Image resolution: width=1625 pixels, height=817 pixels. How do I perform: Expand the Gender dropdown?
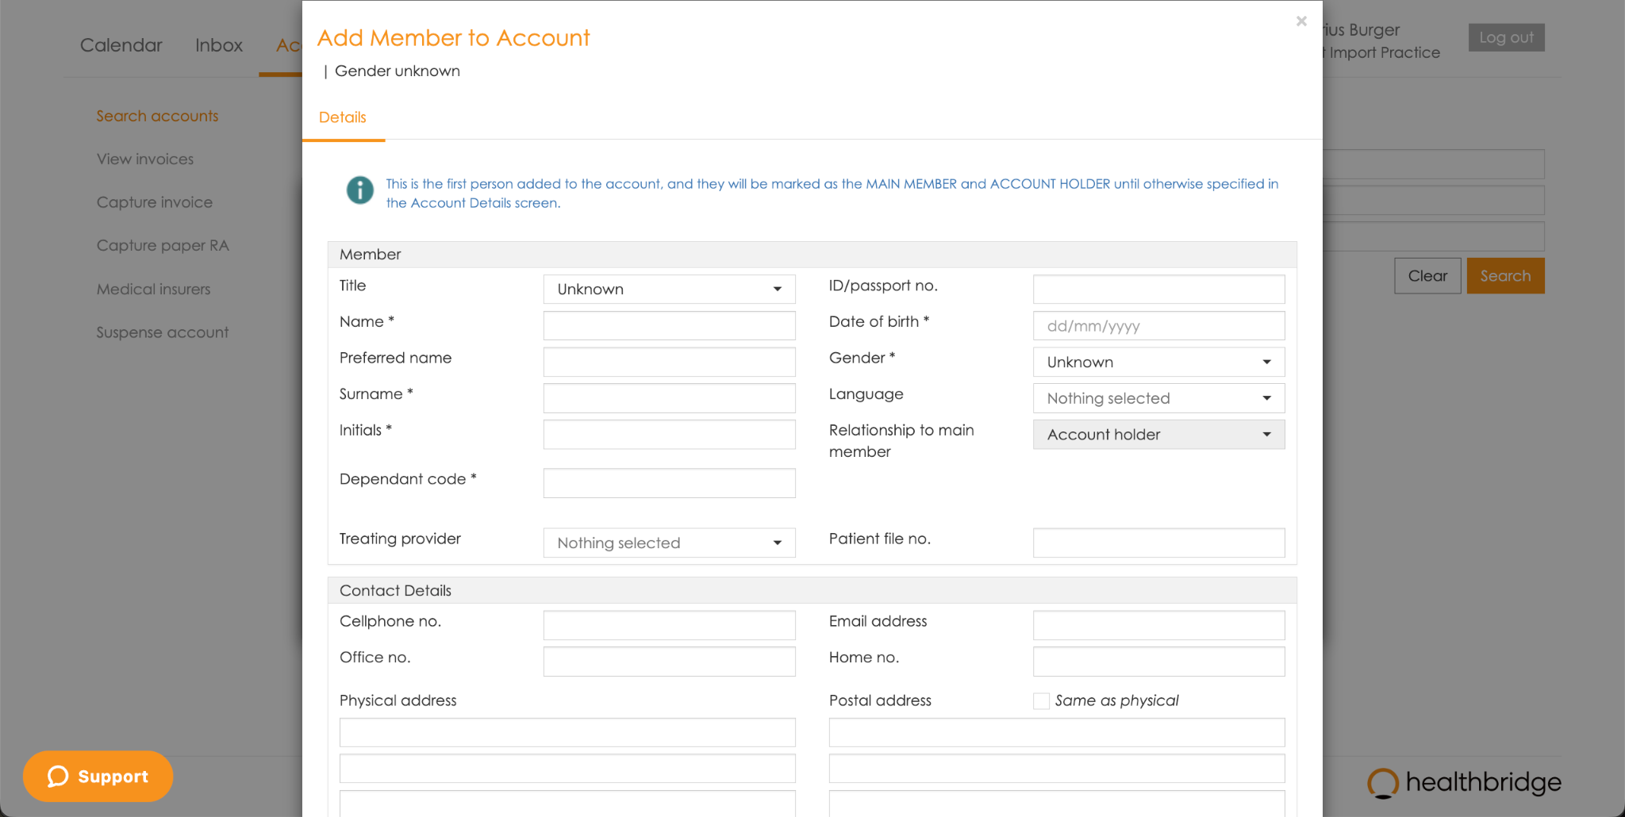(1158, 362)
